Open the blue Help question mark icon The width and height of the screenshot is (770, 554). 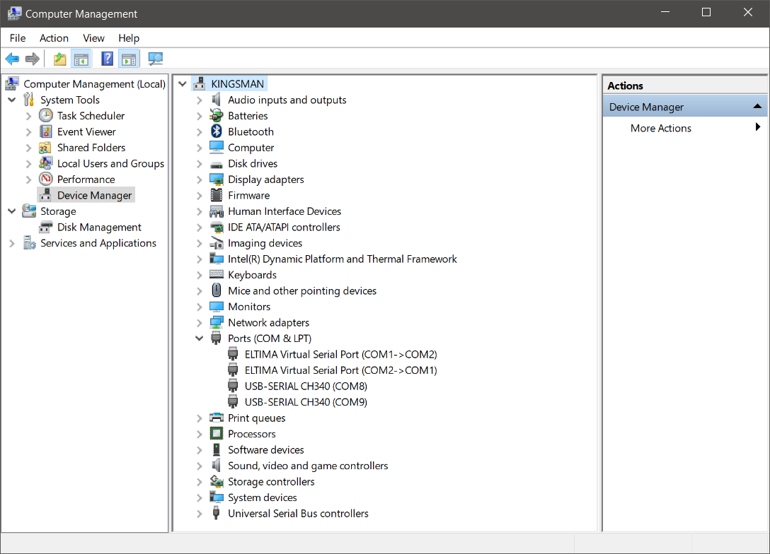(107, 59)
